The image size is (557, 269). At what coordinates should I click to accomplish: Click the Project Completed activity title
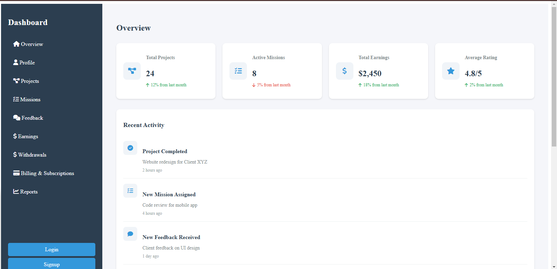(165, 151)
